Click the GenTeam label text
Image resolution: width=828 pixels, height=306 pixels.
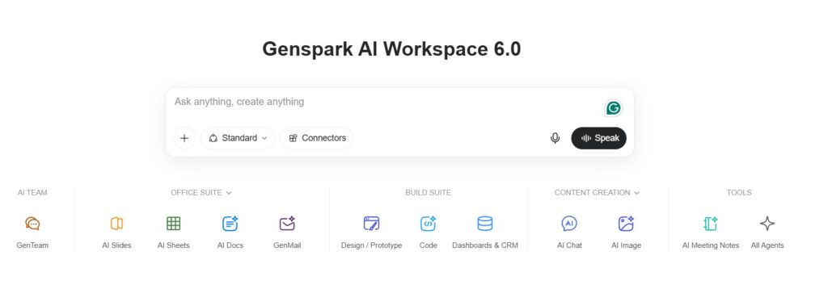click(x=32, y=245)
